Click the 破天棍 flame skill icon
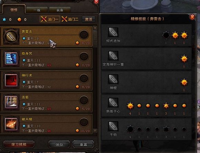The width and height of the screenshot is (200, 153). point(11,124)
